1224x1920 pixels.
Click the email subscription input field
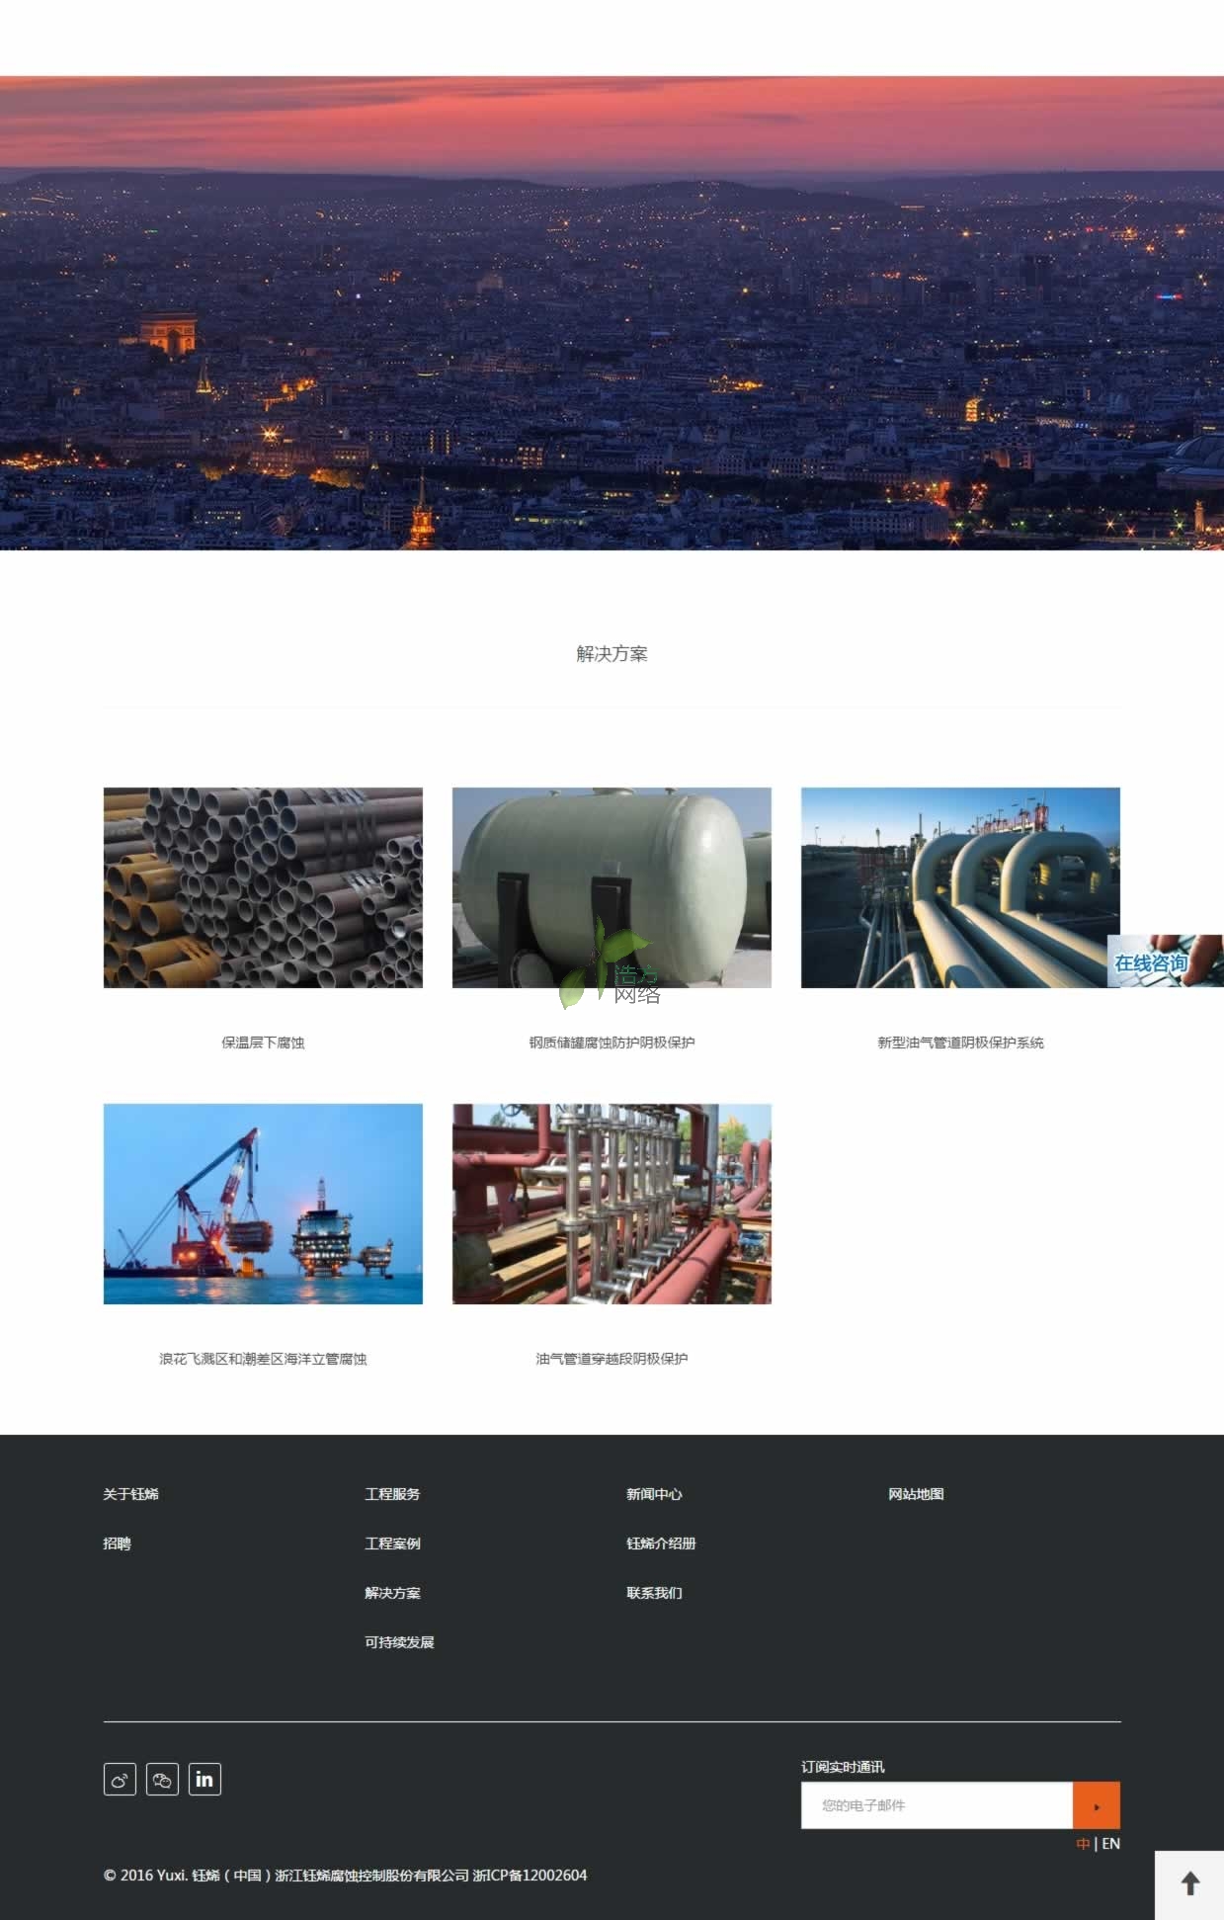(936, 1805)
